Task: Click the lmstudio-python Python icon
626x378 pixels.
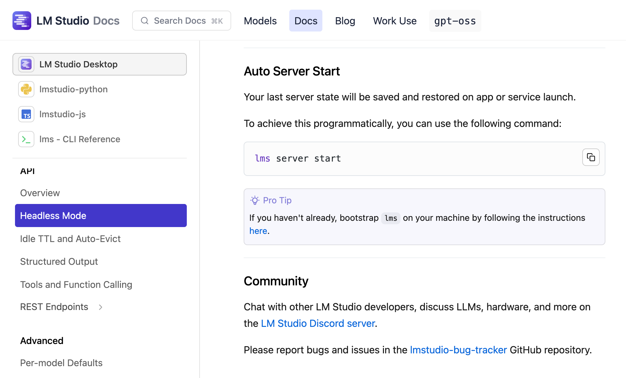Action: pos(26,89)
